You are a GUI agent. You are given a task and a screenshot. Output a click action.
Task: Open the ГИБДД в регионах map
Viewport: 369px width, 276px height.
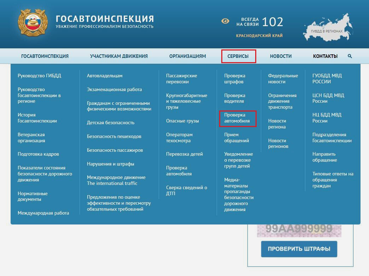328,28
